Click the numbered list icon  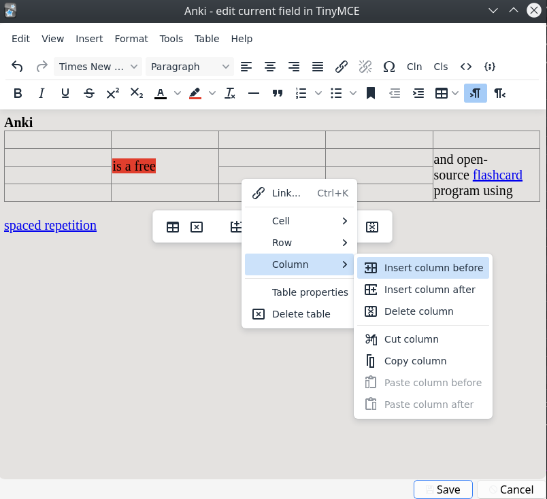point(301,93)
